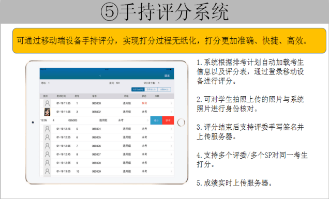Click the 分数 column header
Viewport: 329px width, 199px height.
[157, 96]
